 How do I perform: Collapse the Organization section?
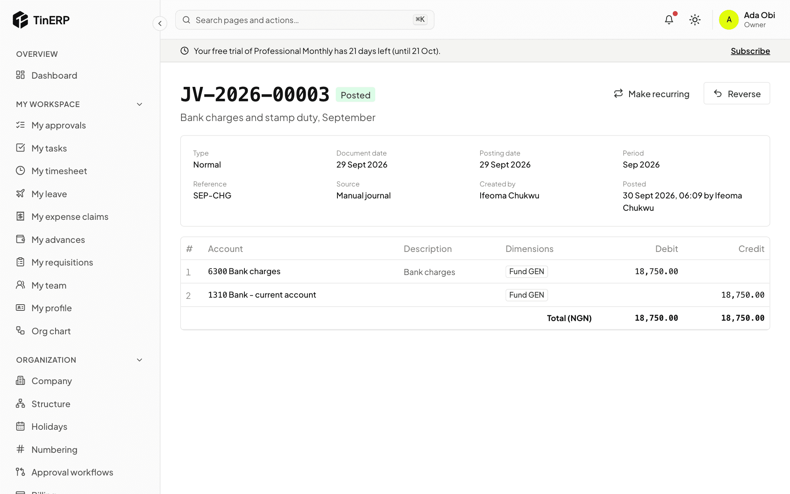point(139,360)
